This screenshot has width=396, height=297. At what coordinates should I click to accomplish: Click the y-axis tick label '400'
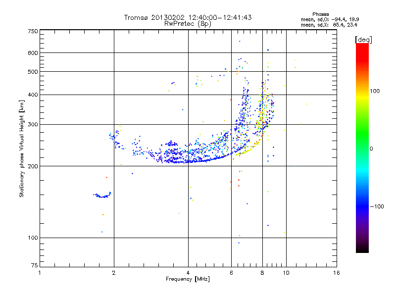[33, 95]
